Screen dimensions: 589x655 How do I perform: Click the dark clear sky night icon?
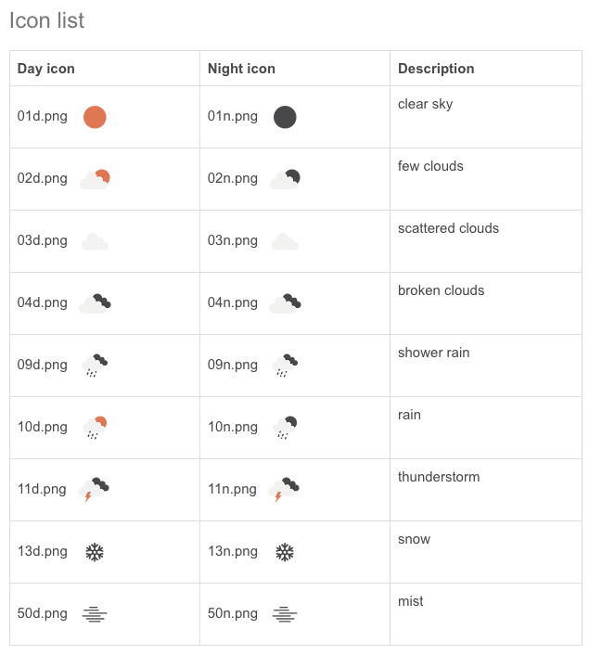point(285,117)
